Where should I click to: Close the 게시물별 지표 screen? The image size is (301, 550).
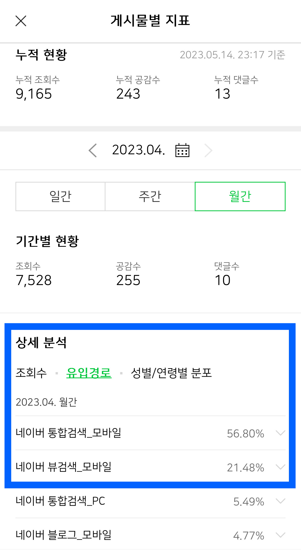(x=21, y=21)
